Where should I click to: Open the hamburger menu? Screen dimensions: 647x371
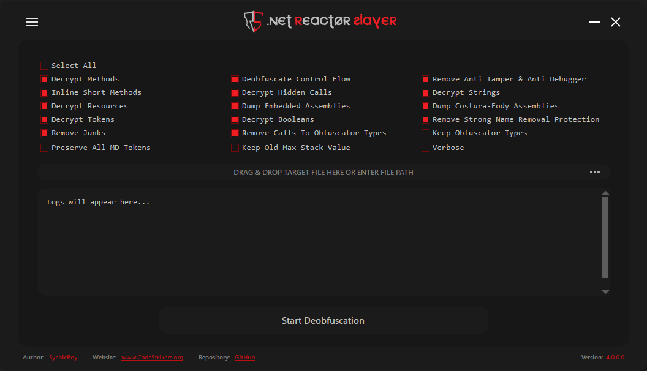click(x=32, y=22)
